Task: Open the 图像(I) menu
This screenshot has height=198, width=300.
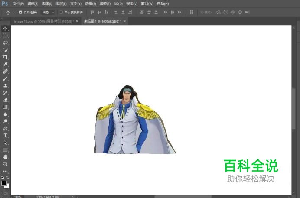Action: (47, 3)
